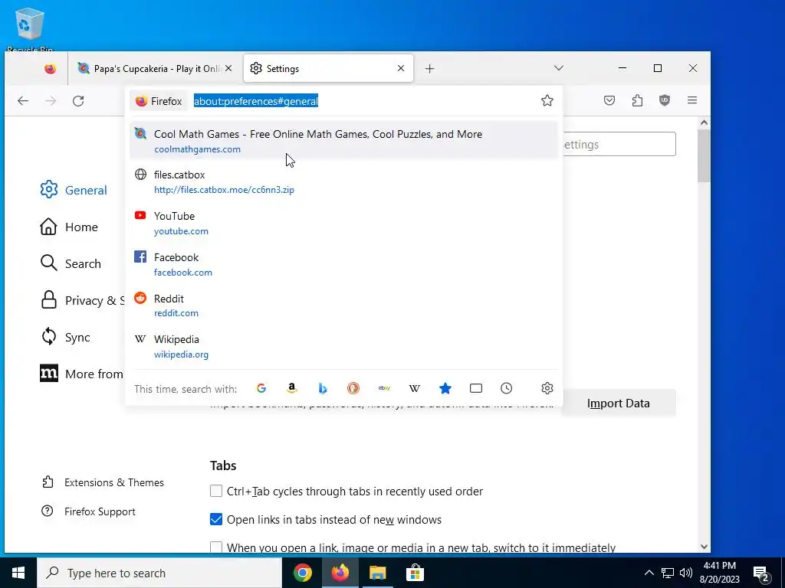
Task: Click the Windows taskbar search box
Action: click(x=159, y=573)
